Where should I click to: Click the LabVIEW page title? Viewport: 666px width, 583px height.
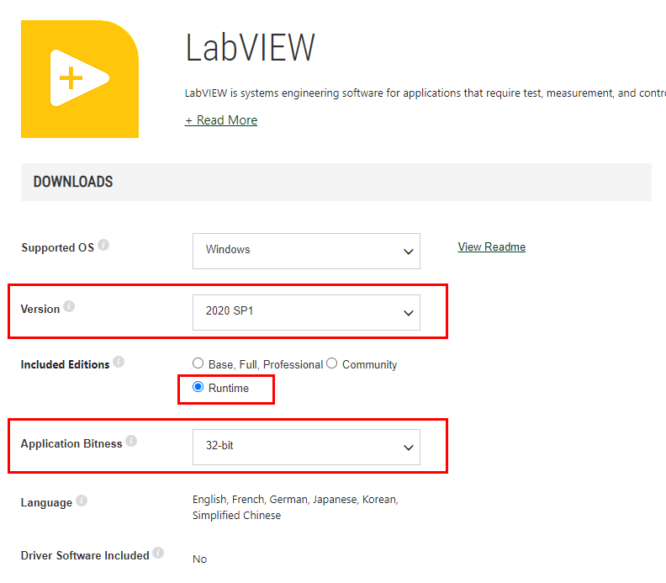pos(250,49)
